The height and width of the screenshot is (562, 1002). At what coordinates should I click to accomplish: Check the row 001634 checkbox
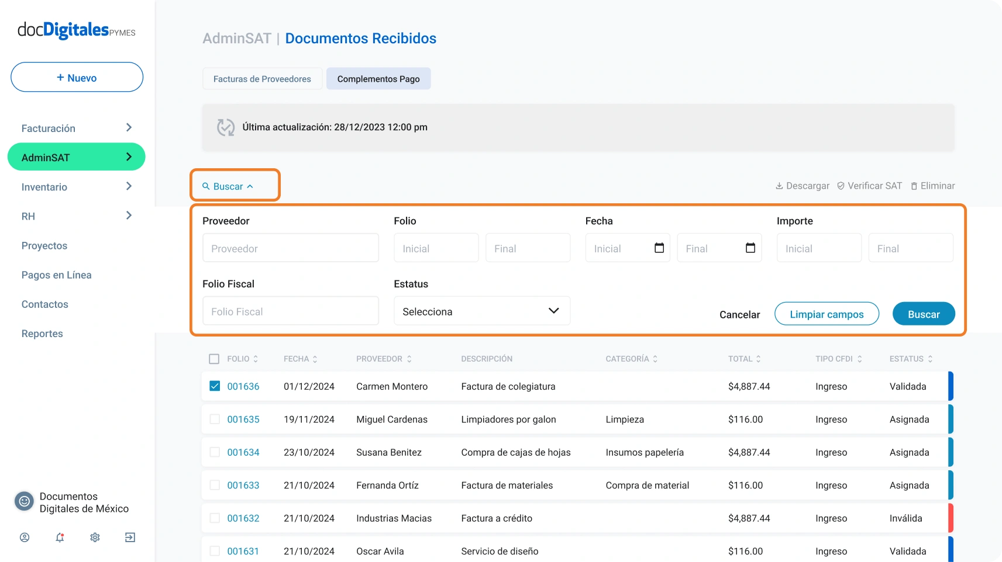click(x=215, y=452)
